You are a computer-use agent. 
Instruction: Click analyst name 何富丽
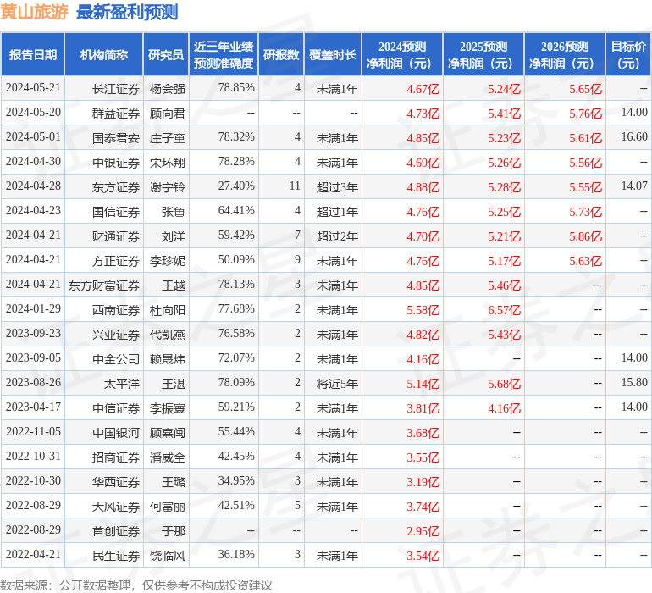(167, 507)
